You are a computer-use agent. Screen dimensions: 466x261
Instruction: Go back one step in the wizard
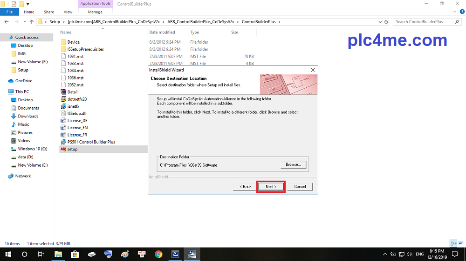(x=245, y=186)
